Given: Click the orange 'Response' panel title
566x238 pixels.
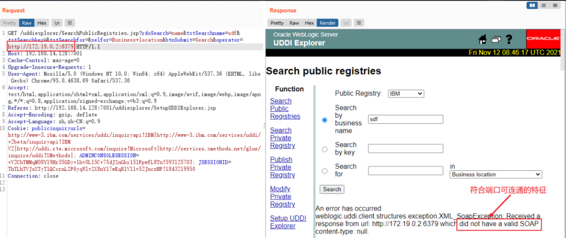Looking at the screenshot, I should (x=282, y=10).
